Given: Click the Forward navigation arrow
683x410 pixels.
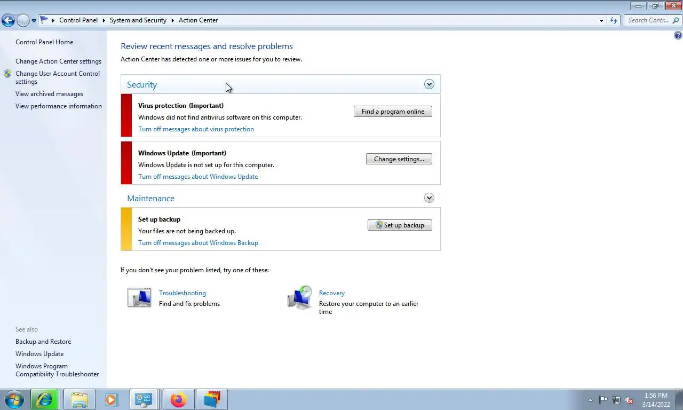Looking at the screenshot, I should [x=23, y=21].
